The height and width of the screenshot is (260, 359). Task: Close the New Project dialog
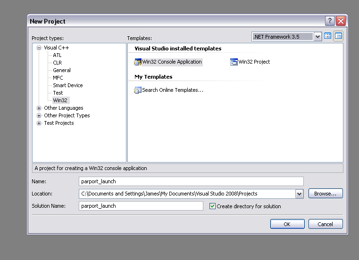click(x=341, y=21)
